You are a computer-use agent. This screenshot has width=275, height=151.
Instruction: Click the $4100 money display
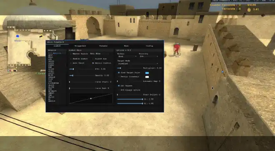pyautogui.click(x=252, y=5)
